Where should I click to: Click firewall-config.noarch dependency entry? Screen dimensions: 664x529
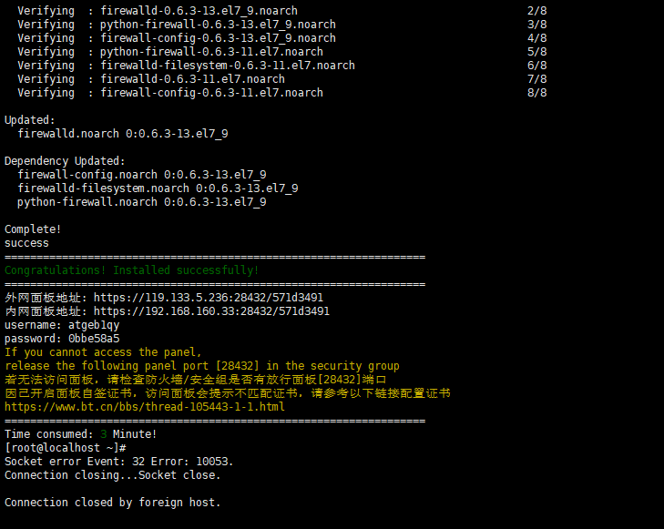pyautogui.click(x=142, y=175)
